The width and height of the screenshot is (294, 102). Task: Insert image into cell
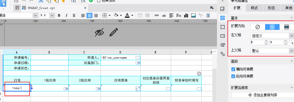point(193,15)
